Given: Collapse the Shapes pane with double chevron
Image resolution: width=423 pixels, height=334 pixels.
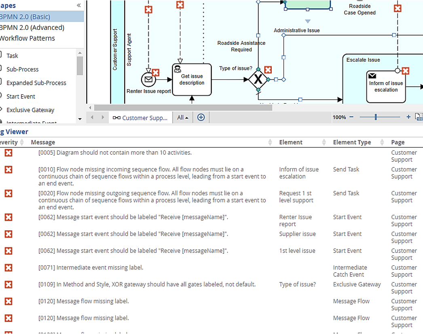Looking at the screenshot, I should coord(79,5).
